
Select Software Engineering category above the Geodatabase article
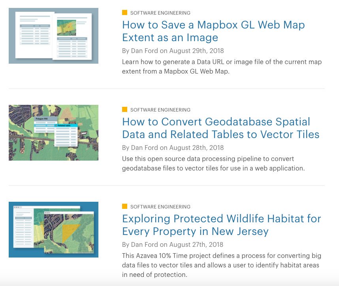[x=160, y=110]
